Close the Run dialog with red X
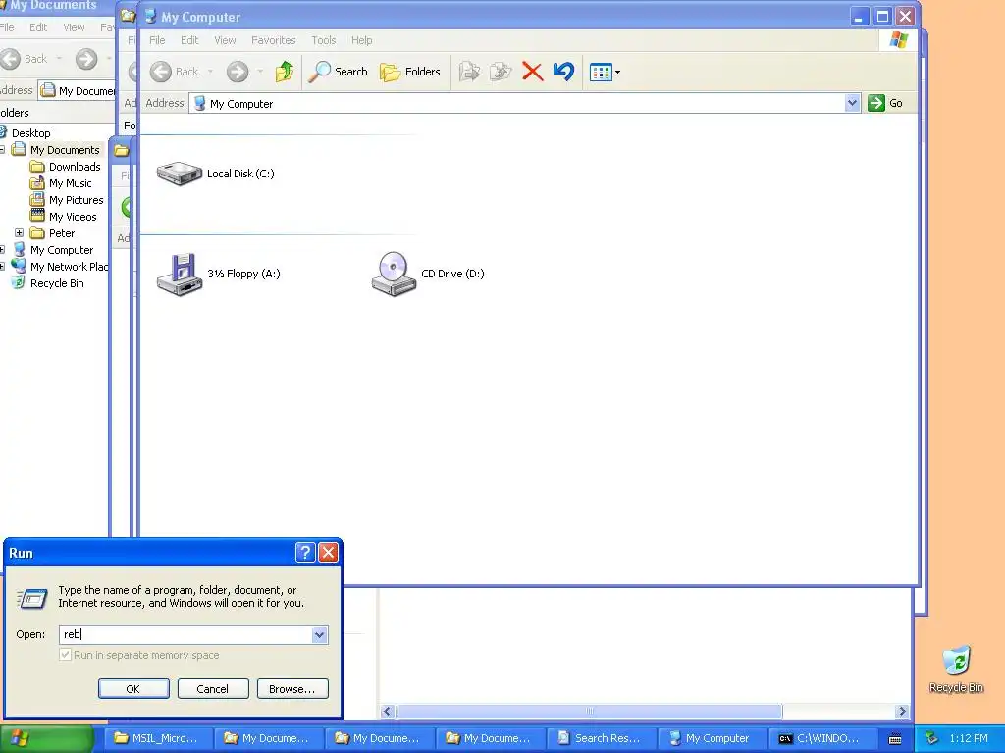Screen dimensions: 1005x753 [328, 553]
